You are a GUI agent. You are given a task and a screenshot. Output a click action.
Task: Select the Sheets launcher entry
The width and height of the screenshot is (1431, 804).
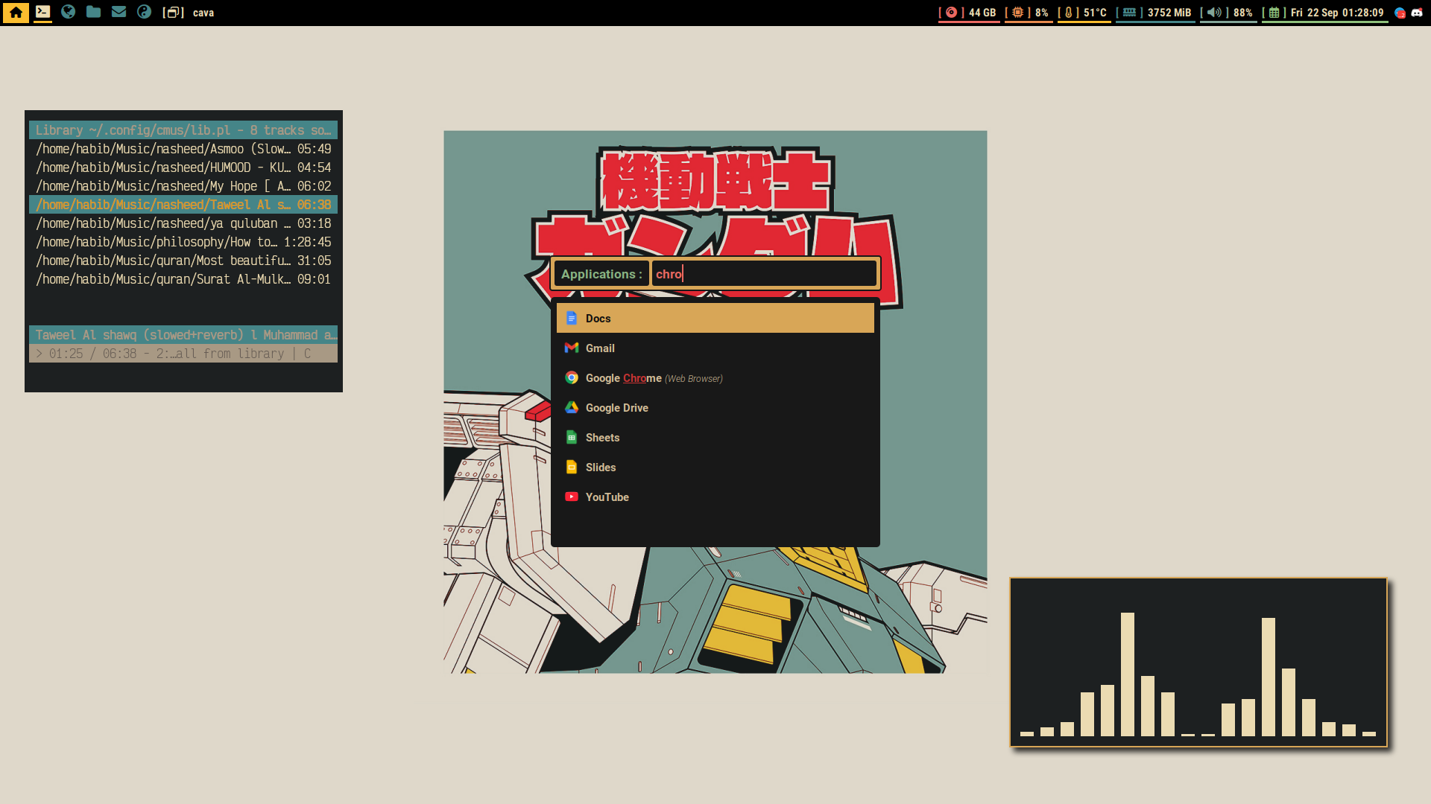(x=715, y=437)
